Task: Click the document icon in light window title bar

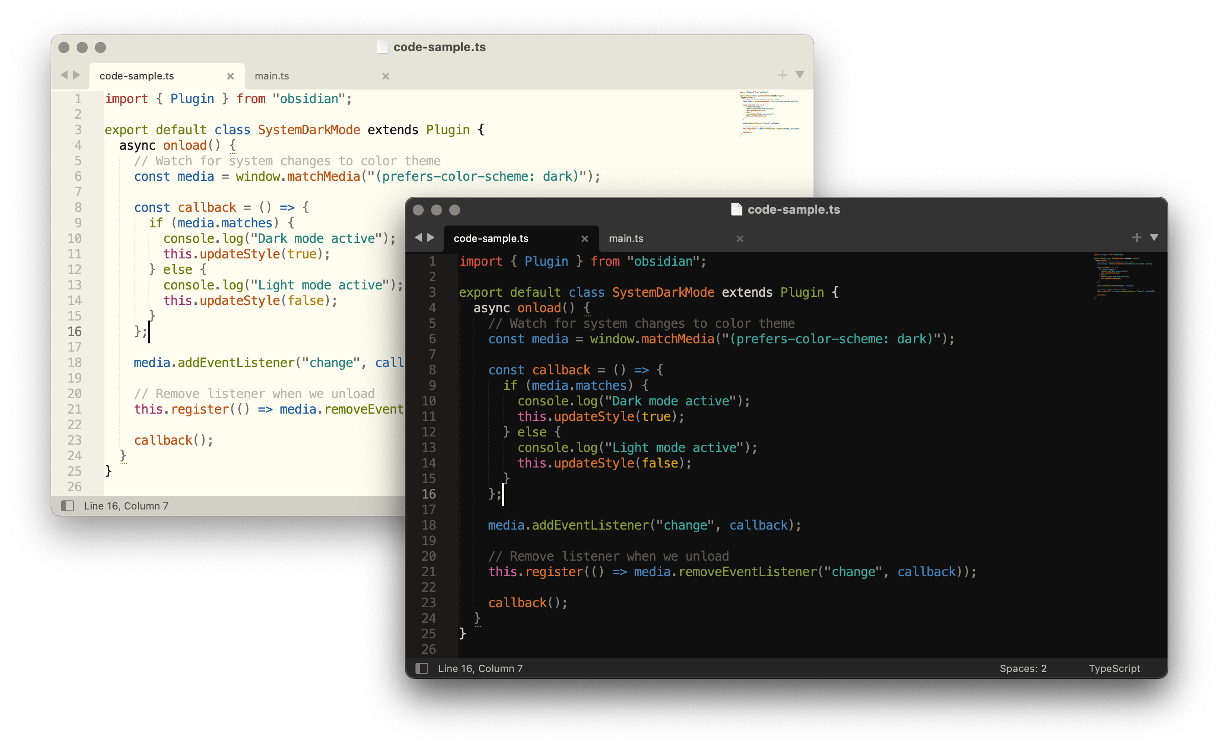Action: point(383,47)
